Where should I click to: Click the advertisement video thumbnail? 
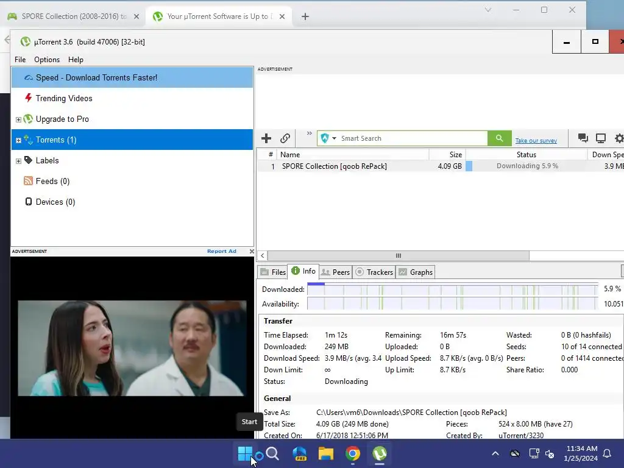coord(132,348)
